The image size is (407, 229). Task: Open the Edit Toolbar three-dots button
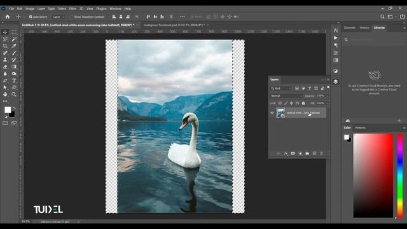pyautogui.click(x=5, y=101)
